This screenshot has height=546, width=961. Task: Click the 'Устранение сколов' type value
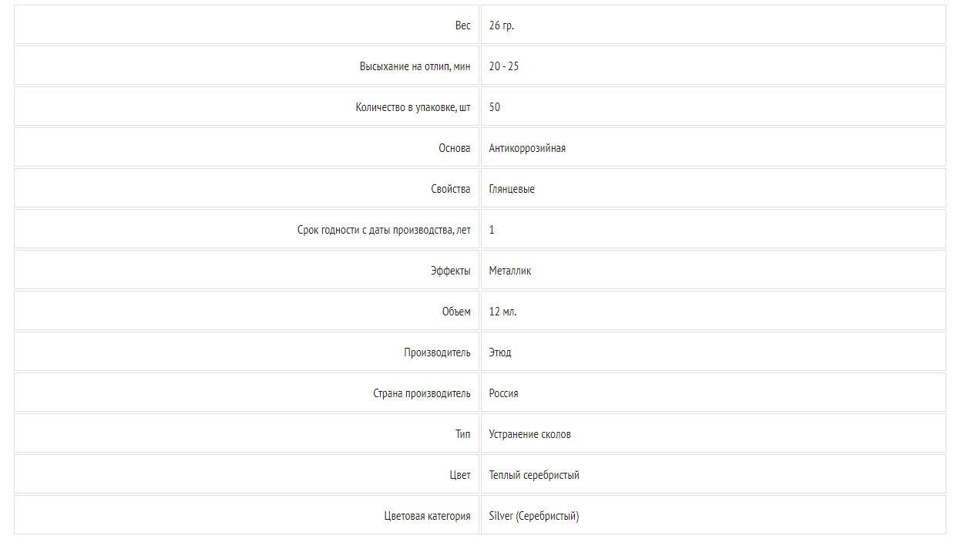pos(530,434)
